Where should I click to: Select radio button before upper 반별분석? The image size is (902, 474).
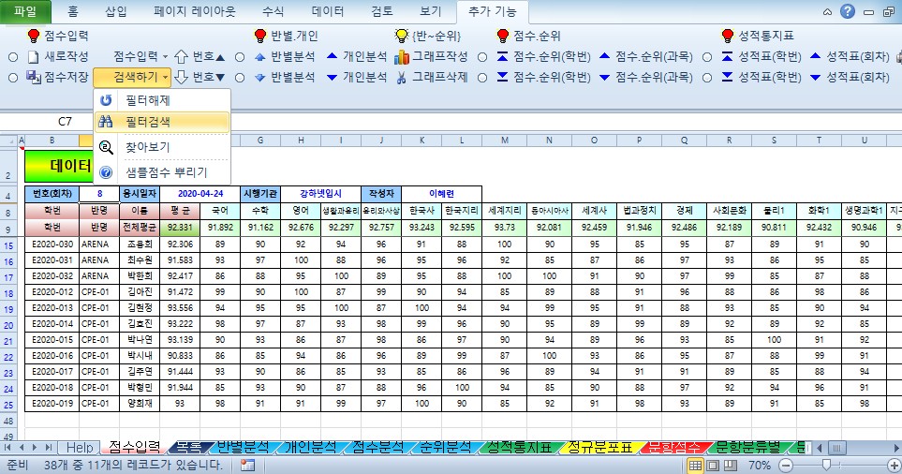(x=240, y=57)
